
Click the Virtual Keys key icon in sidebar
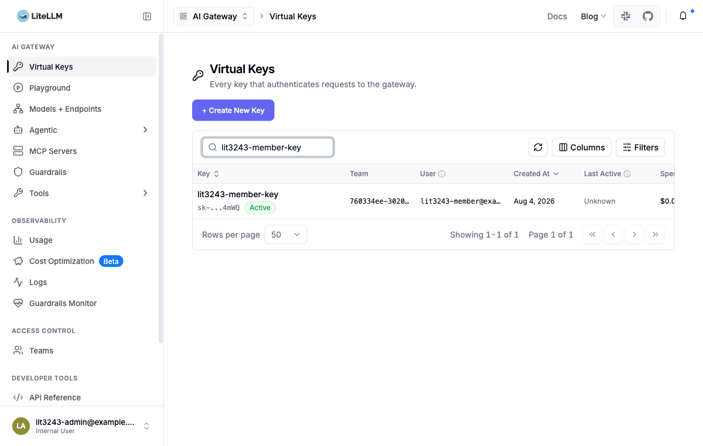tap(18, 67)
